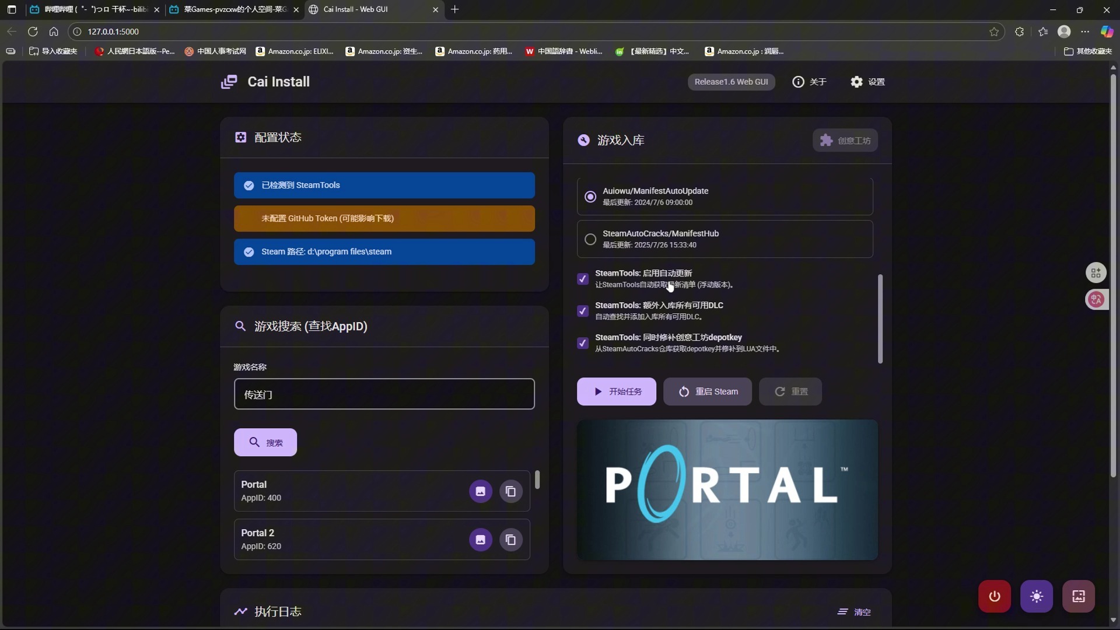The image size is (1120, 630).
Task: Click the 搜索 search button
Action: pyautogui.click(x=265, y=442)
